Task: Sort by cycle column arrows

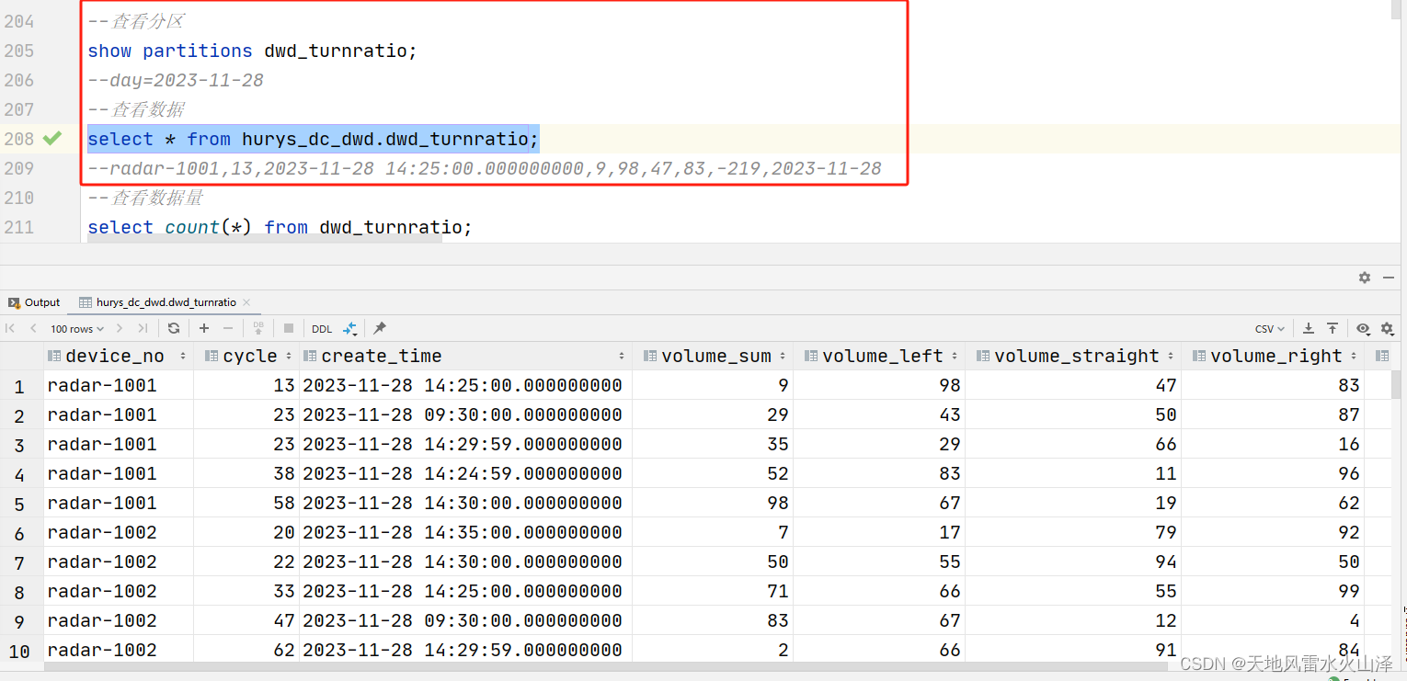Action: [x=289, y=357]
